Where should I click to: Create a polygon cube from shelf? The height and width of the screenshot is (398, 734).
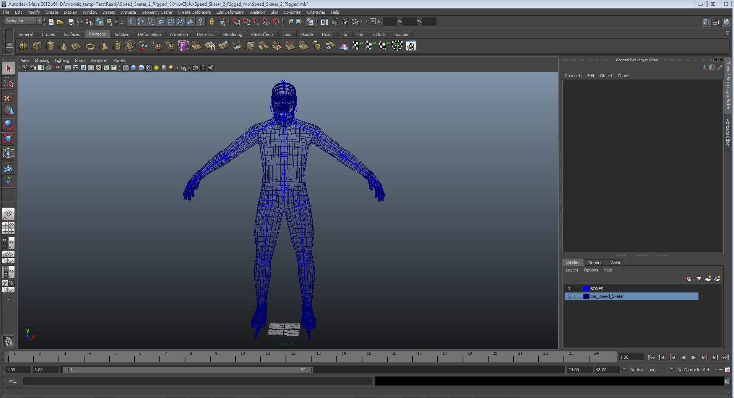point(37,46)
